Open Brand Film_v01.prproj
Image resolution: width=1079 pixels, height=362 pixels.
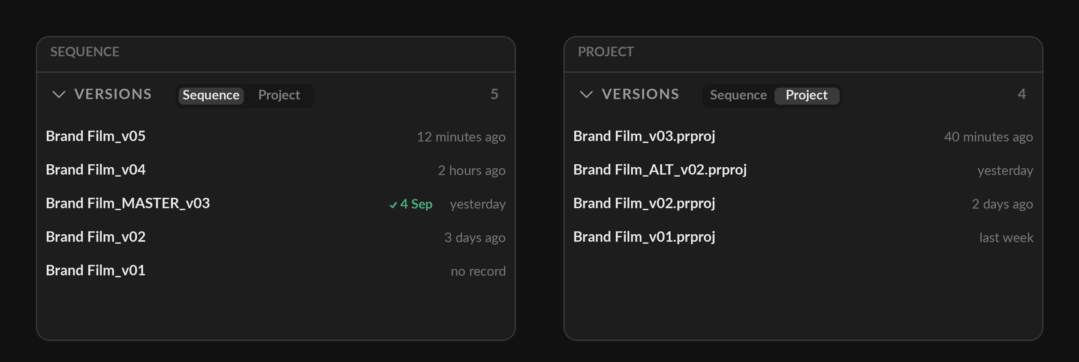click(x=803, y=237)
